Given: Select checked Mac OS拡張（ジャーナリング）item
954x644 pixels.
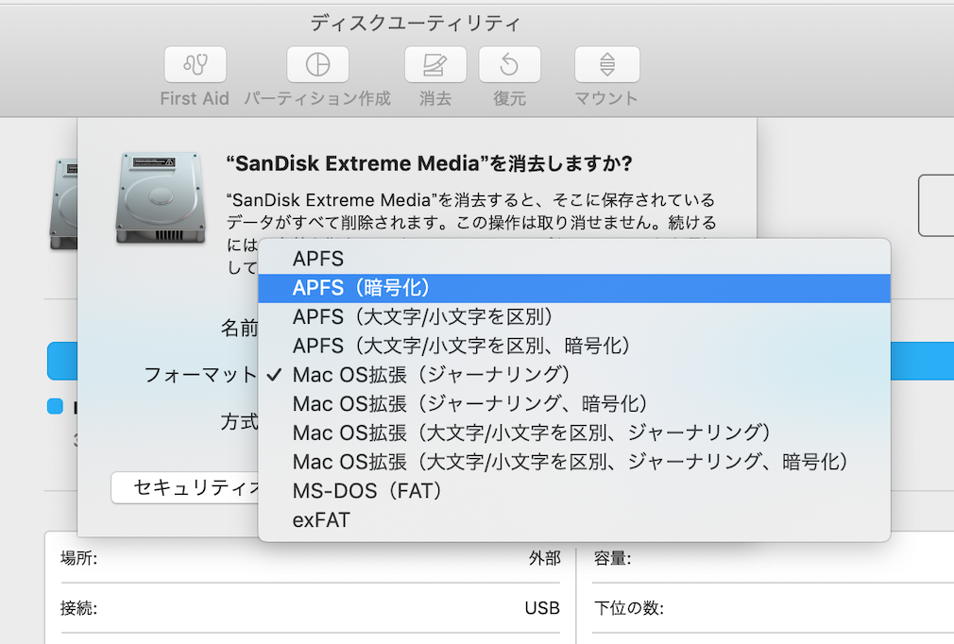Looking at the screenshot, I should [x=574, y=375].
